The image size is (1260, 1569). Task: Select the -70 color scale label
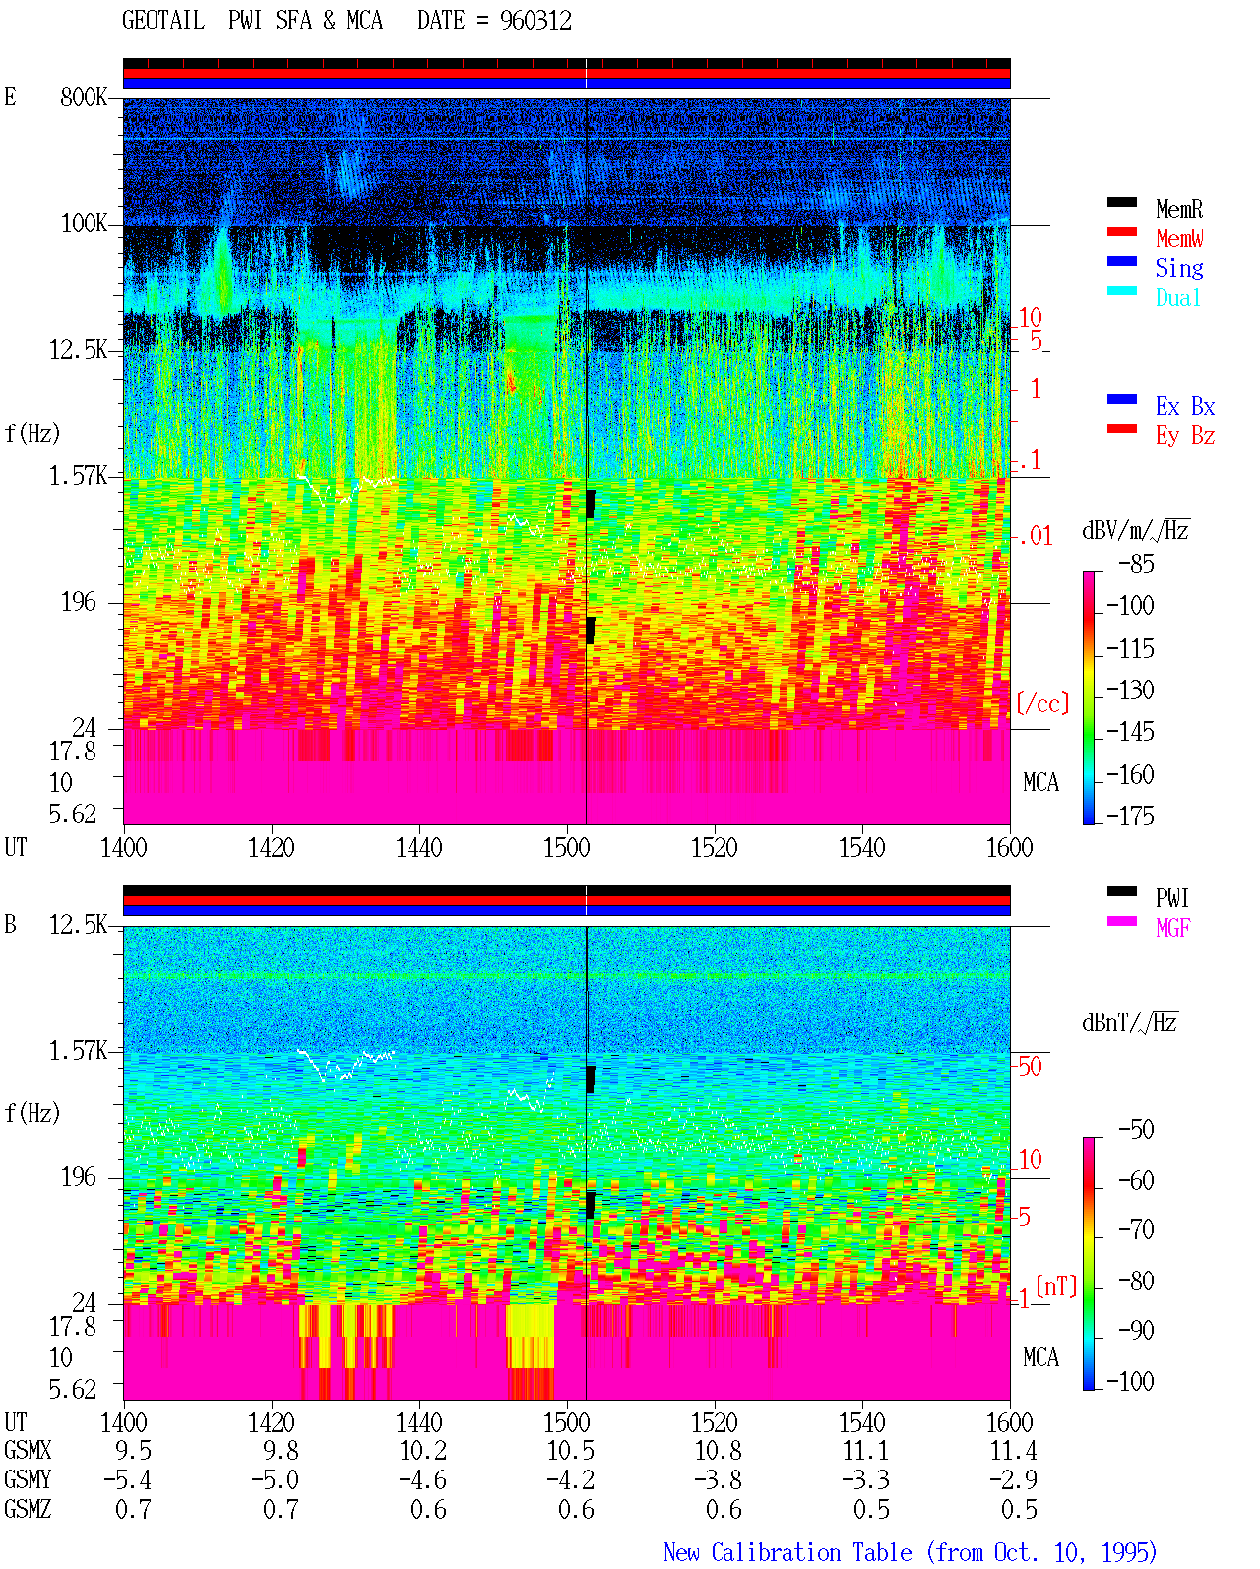point(1136,1229)
